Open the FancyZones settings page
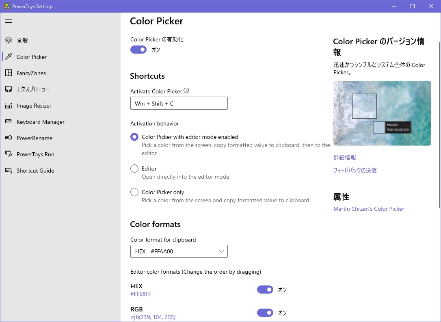 (60, 73)
